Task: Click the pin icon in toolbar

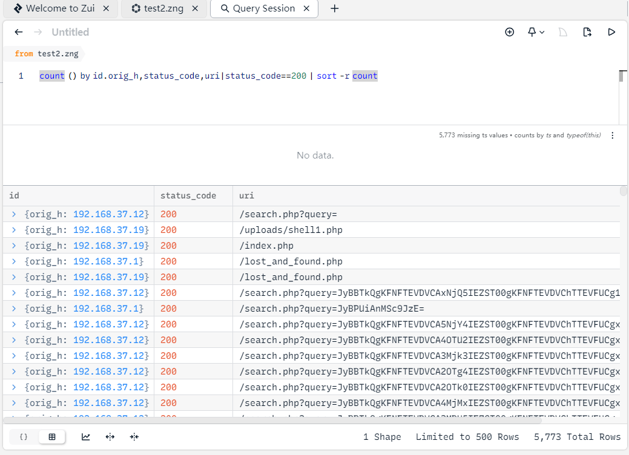Action: tap(532, 32)
